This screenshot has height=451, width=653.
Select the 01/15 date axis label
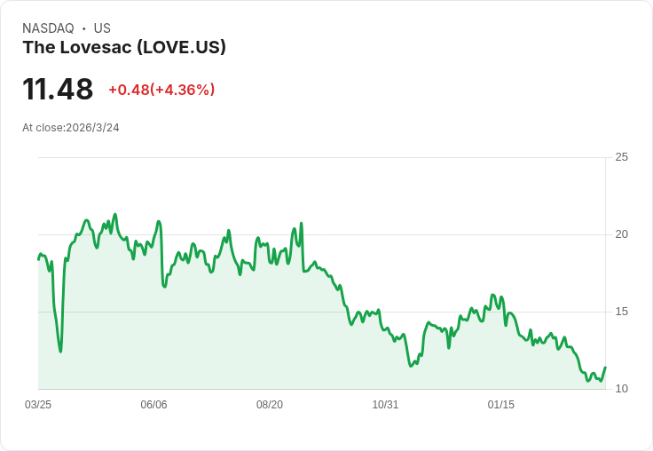point(501,405)
